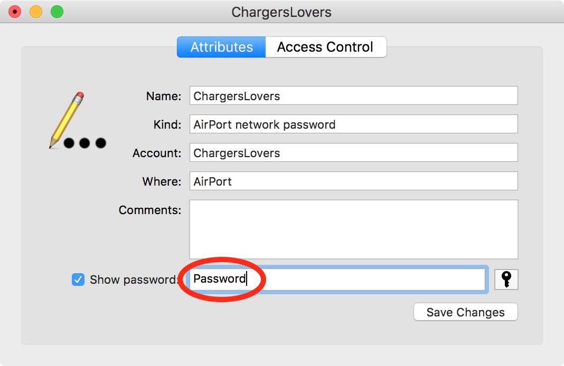Click inside the Comments text area
Screen dimensions: 564x366
(353, 229)
